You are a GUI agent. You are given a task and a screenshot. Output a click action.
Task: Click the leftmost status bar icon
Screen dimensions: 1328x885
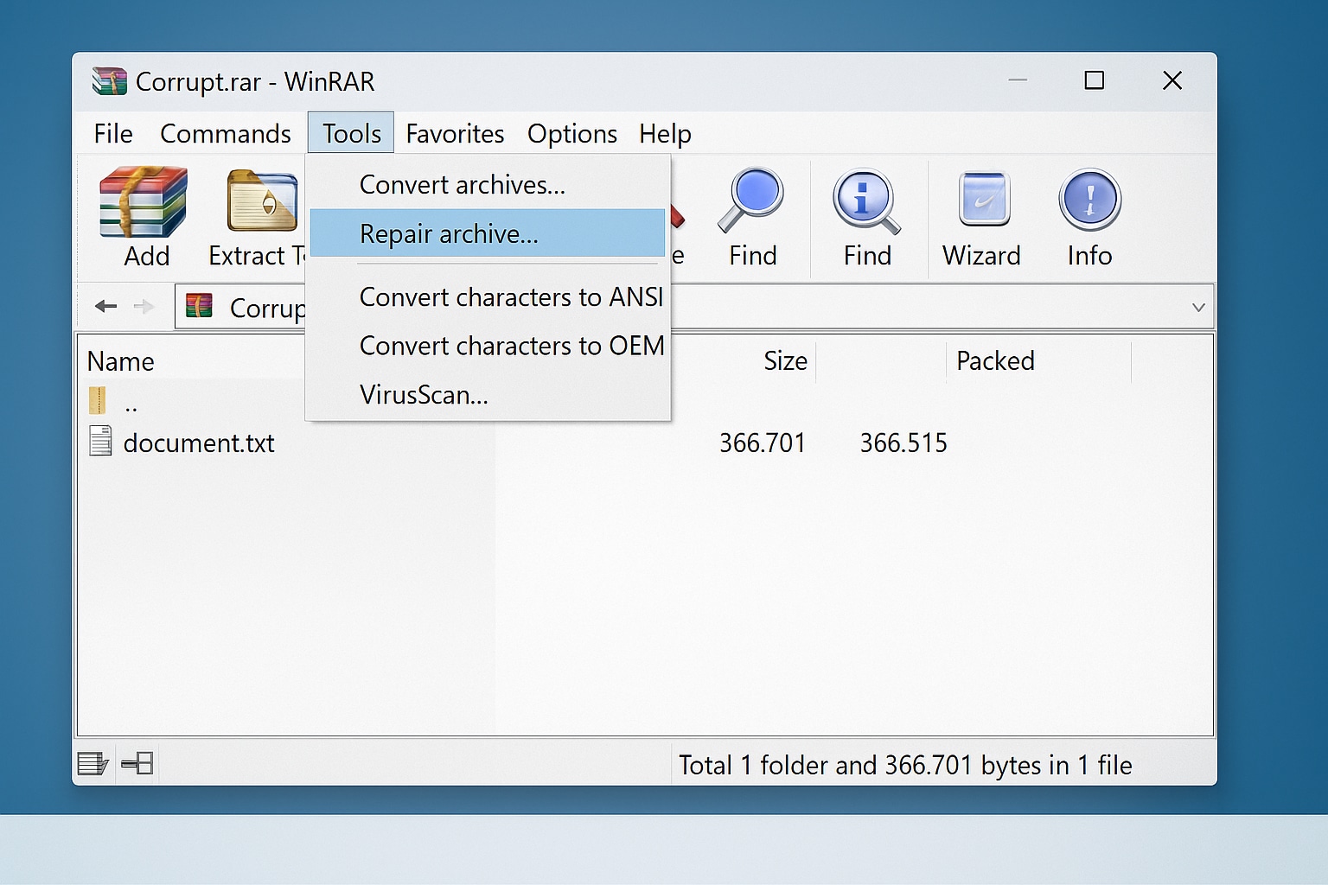tap(93, 764)
